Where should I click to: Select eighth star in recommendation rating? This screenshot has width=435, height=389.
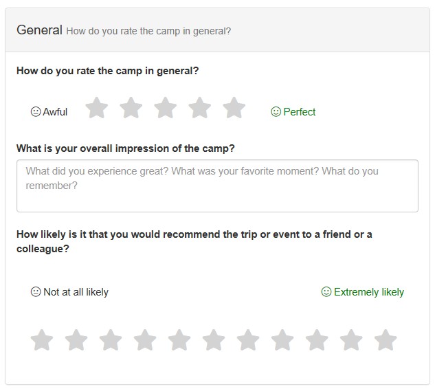[282, 340]
